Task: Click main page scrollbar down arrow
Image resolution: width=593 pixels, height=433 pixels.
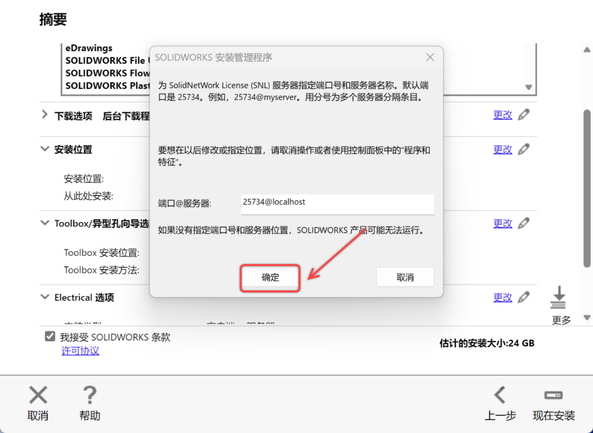Action: [587, 318]
